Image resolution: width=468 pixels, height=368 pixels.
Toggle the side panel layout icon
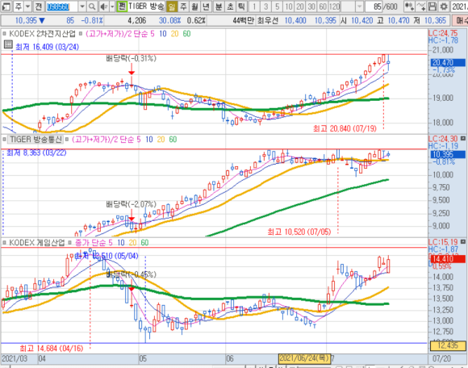click(6, 6)
